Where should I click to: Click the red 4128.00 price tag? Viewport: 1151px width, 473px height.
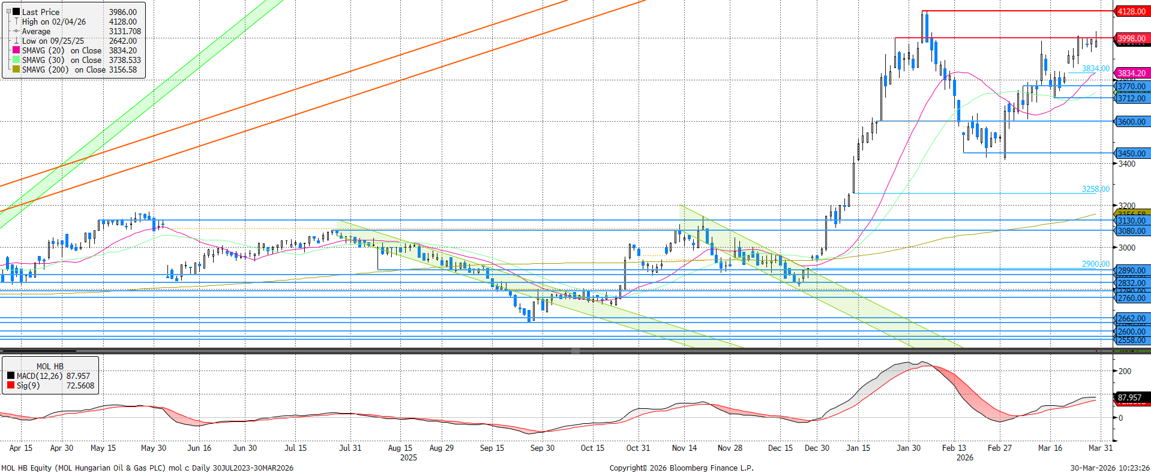coord(1131,11)
